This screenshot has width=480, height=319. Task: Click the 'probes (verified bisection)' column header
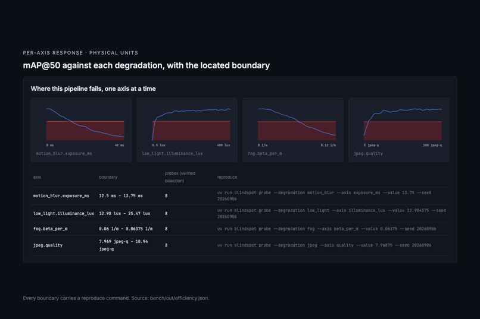point(180,177)
